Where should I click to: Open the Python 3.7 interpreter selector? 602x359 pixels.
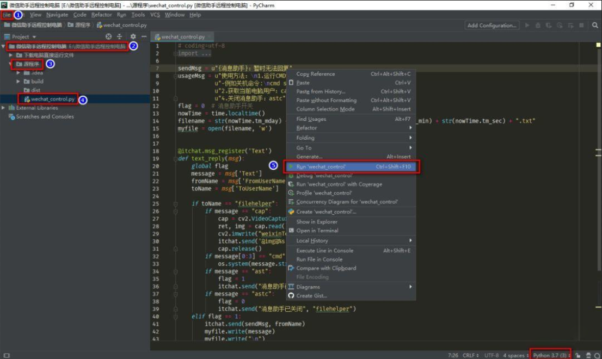click(551, 356)
